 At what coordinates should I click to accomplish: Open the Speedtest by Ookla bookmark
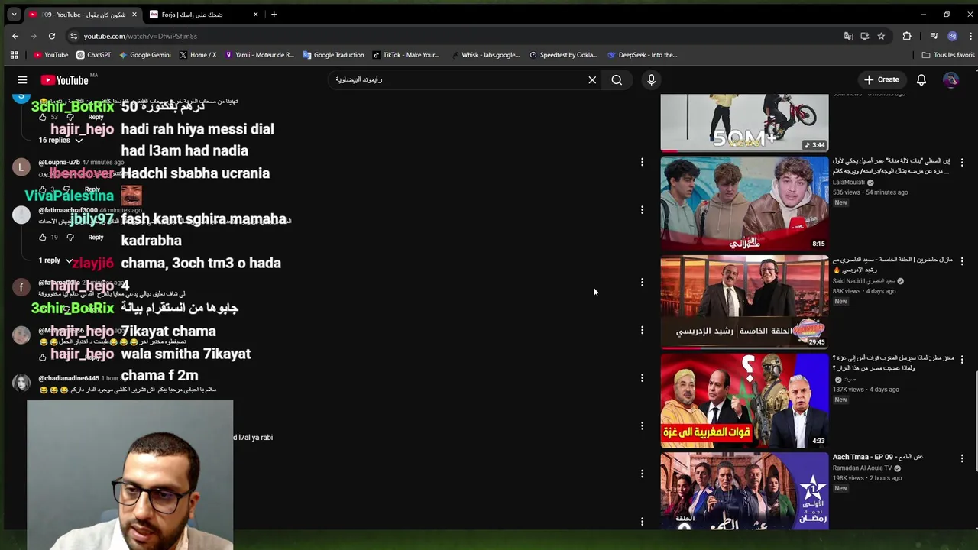563,55
